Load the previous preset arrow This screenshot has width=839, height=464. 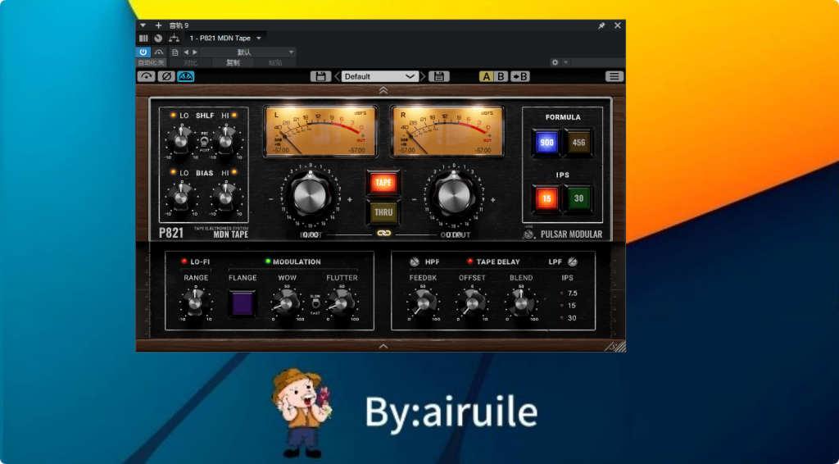337,76
